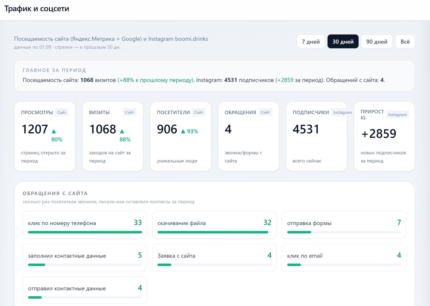Click the green up arrow beside 906

pos(183,131)
